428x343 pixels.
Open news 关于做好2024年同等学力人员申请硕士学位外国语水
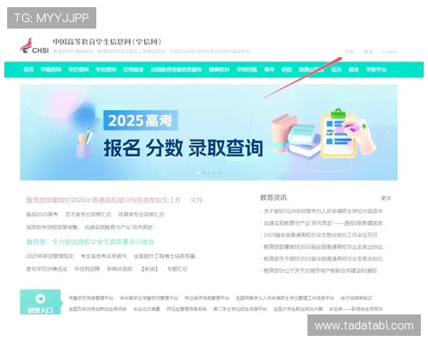[322, 212]
